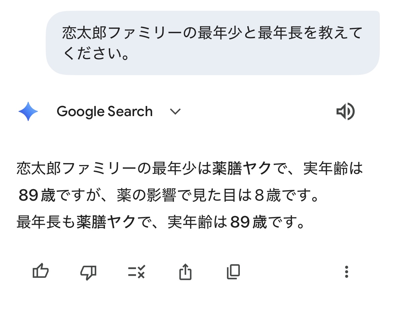Share the response using share icon

point(185,272)
